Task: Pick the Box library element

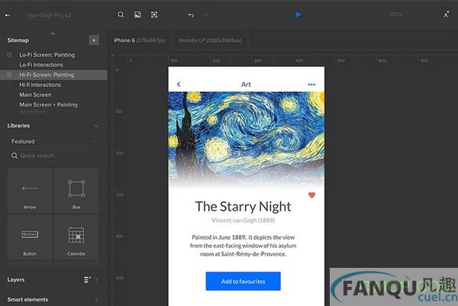Action: [76, 191]
